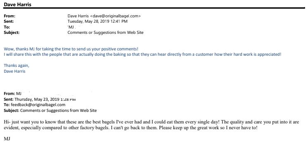Image resolution: width=307 pixels, height=154 pixels.
Task: Click the final MJ signature
Action: 7,139
